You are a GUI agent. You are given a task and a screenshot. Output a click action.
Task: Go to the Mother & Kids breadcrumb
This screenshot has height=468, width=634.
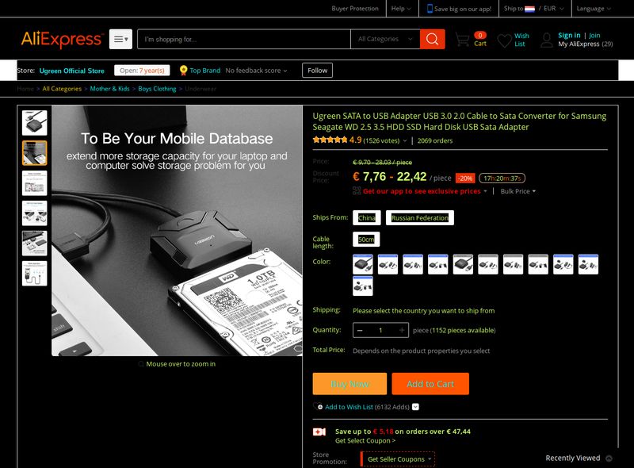(109, 89)
